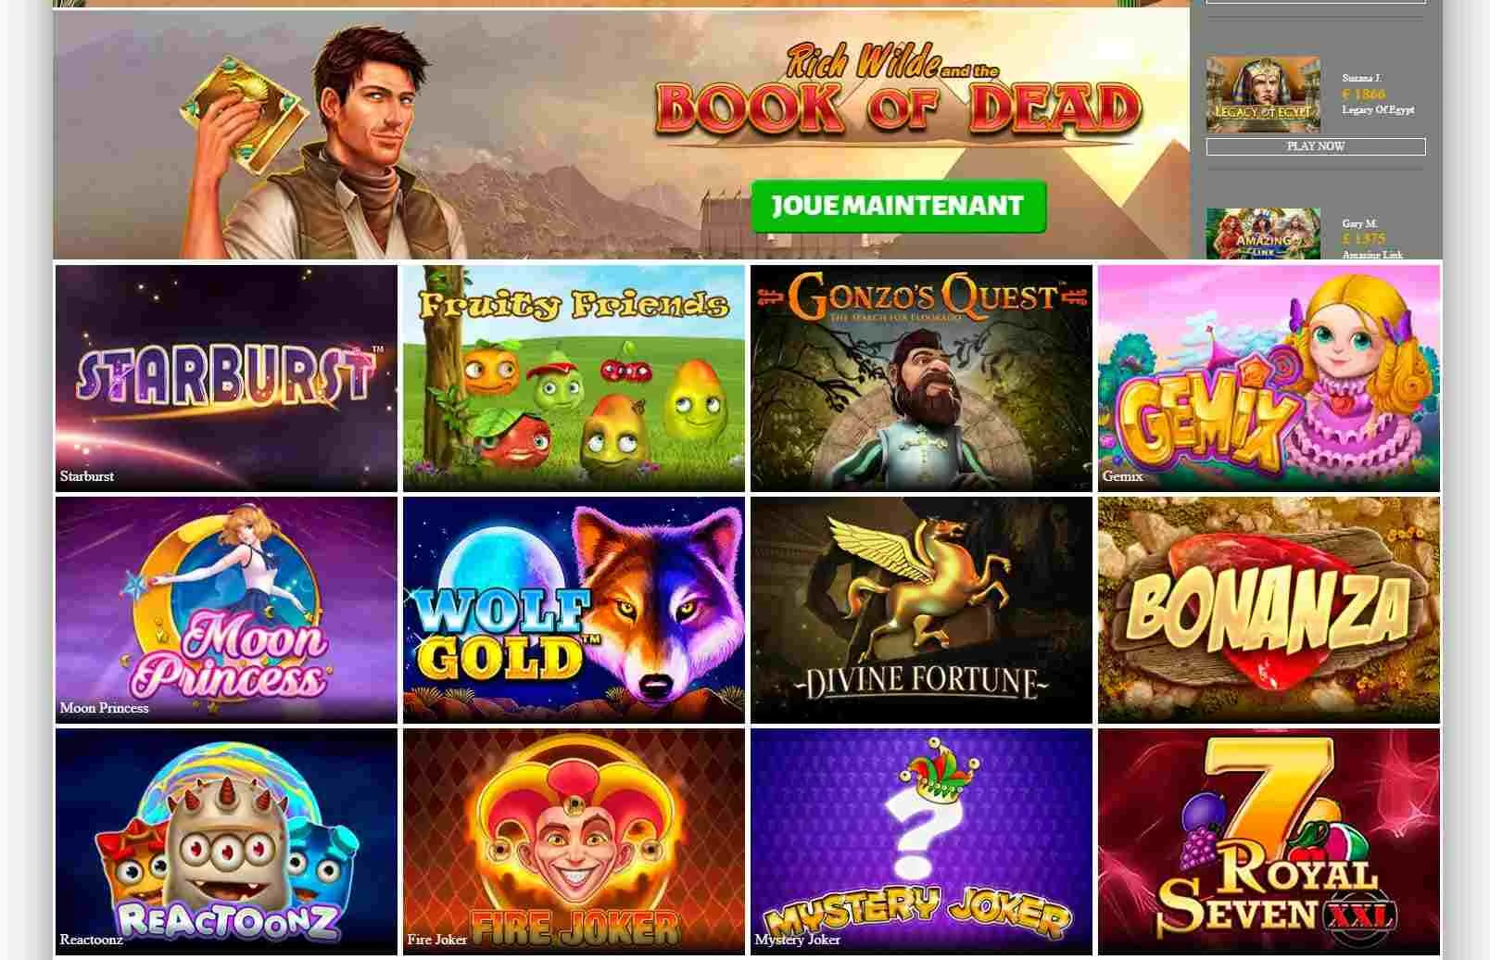Open Divine Fortune game tile

pos(921,610)
